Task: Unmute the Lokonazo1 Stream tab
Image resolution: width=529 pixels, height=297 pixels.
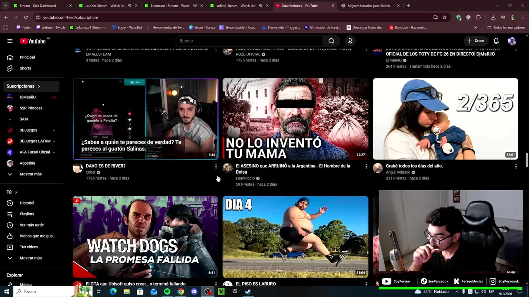Action: click(195, 6)
